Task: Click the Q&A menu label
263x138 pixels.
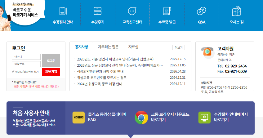Action: pos(202,22)
